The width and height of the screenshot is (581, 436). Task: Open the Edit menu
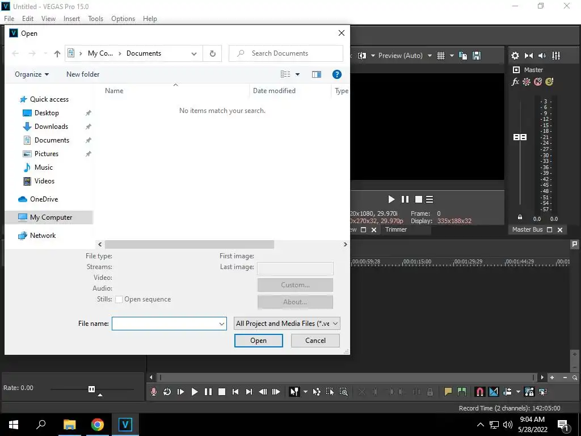click(28, 19)
